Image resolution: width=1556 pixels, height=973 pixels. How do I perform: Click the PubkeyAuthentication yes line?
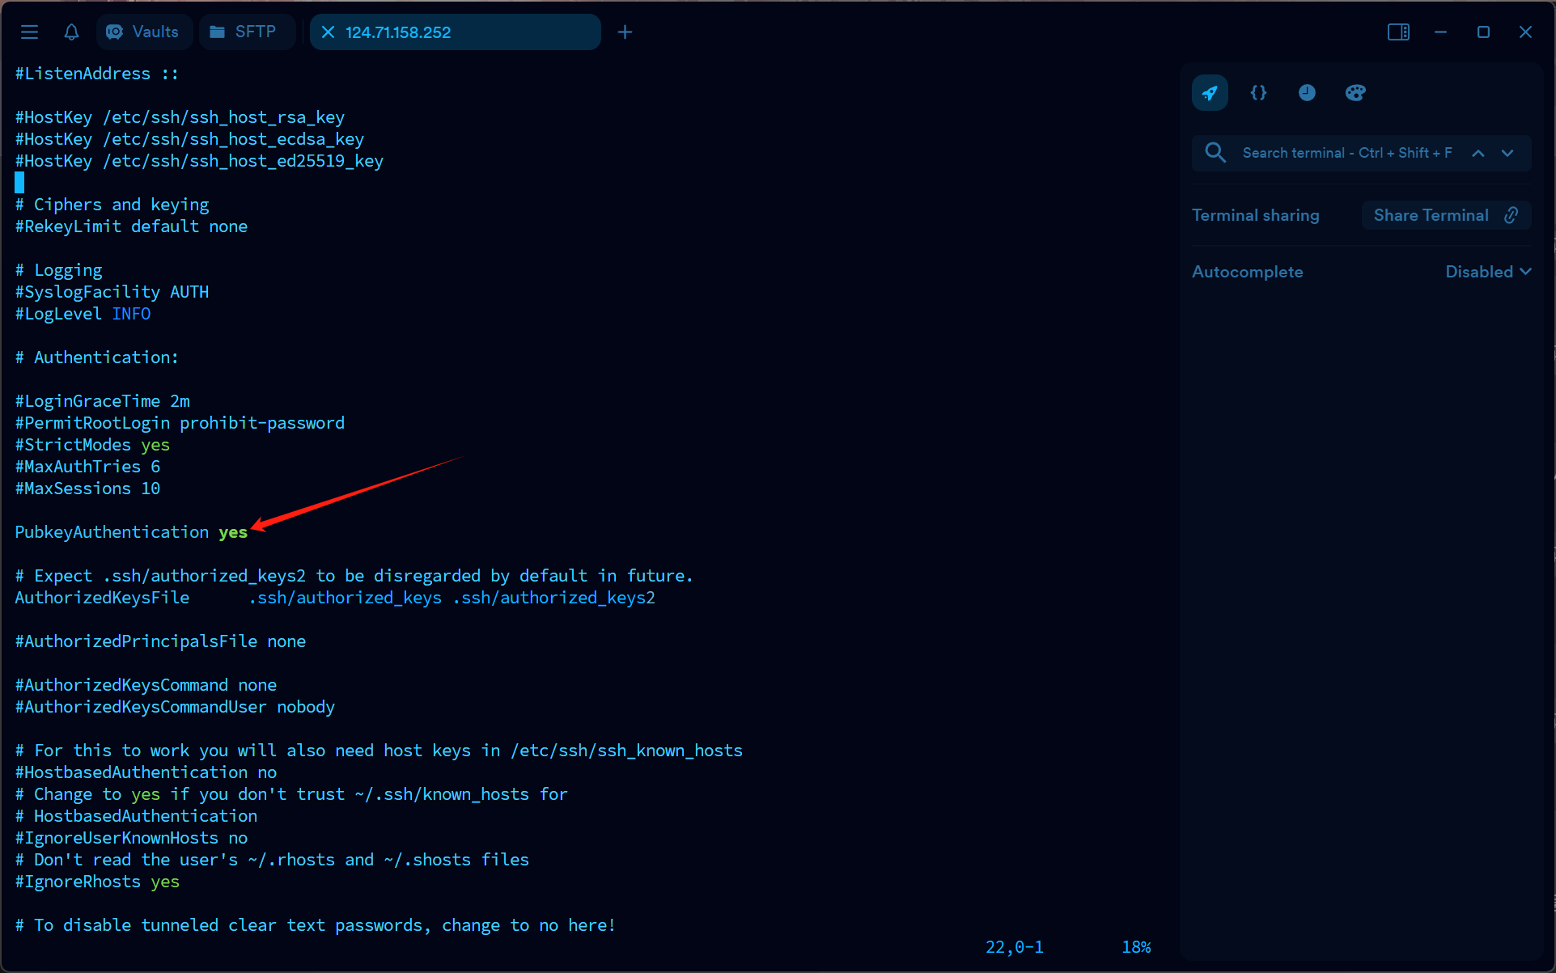131,532
